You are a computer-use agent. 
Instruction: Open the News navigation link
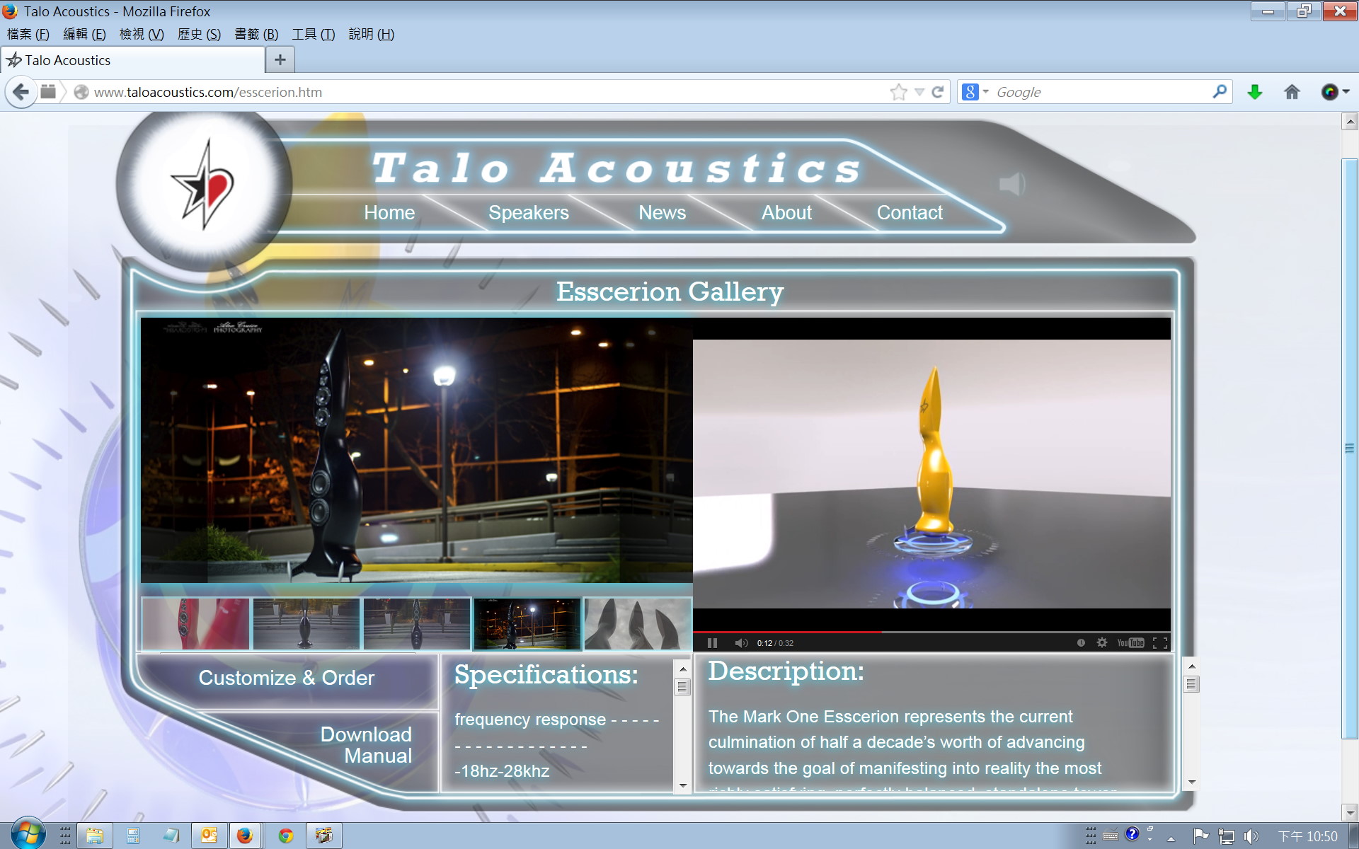pos(663,213)
